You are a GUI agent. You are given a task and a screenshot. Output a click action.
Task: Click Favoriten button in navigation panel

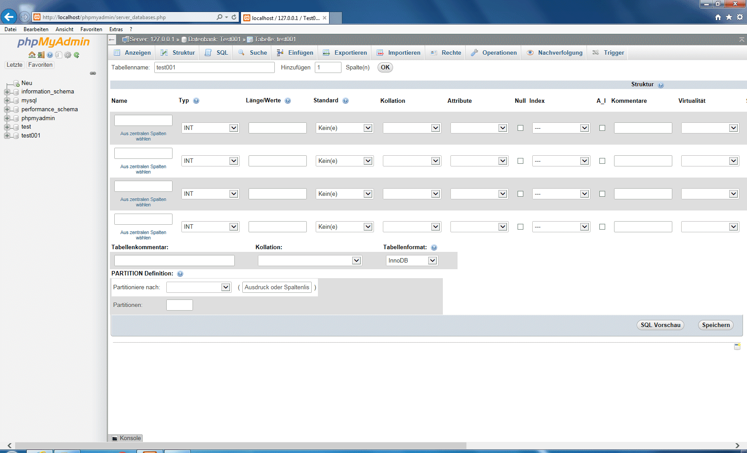click(x=40, y=65)
